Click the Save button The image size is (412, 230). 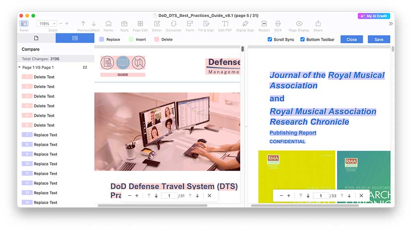[x=379, y=39]
